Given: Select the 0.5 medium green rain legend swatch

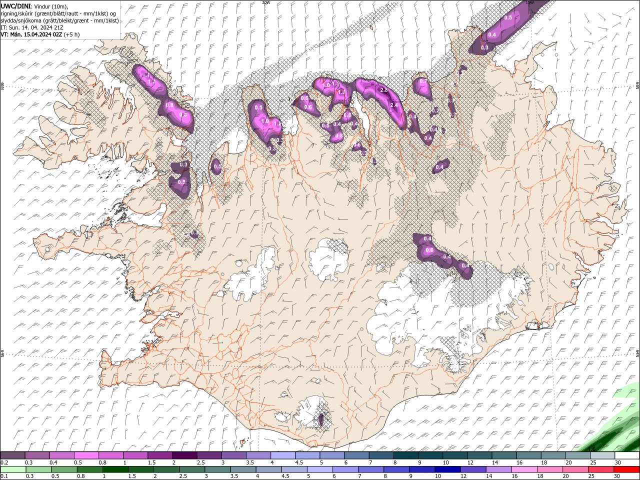Looking at the screenshot, I should [x=64, y=469].
